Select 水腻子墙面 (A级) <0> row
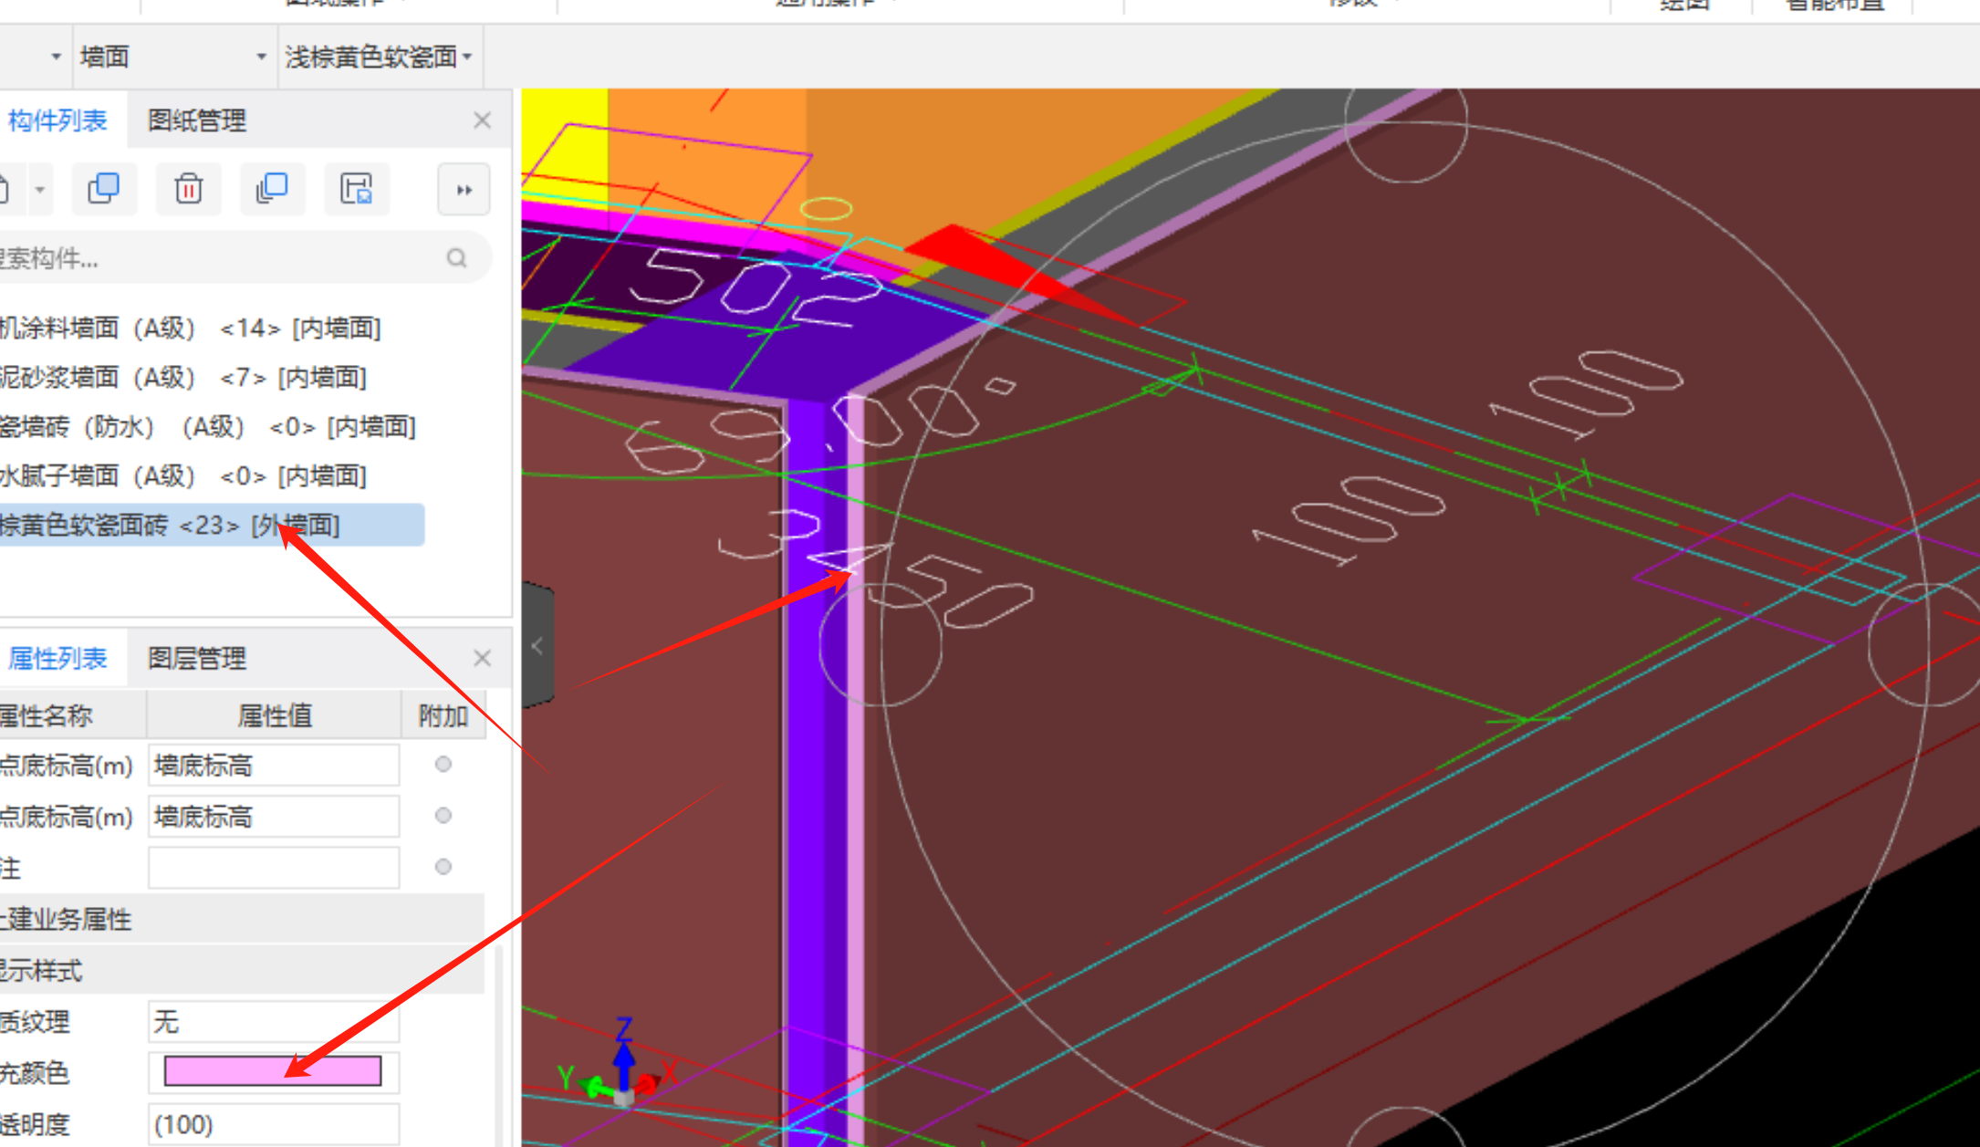This screenshot has width=1980, height=1147. point(212,475)
